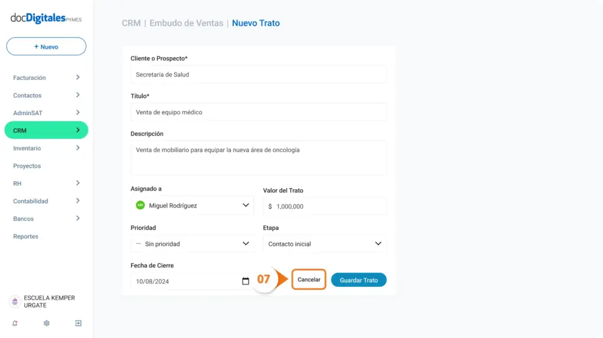603x338 pixels.
Task: Expand the Facturación menu chevron
Action: [x=78, y=78]
